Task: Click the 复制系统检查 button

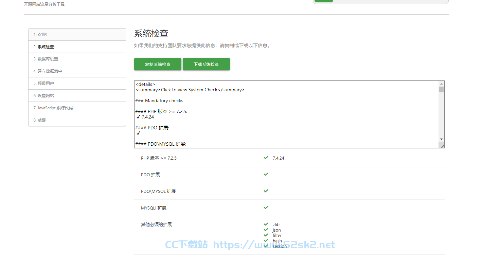Action: coord(158,64)
